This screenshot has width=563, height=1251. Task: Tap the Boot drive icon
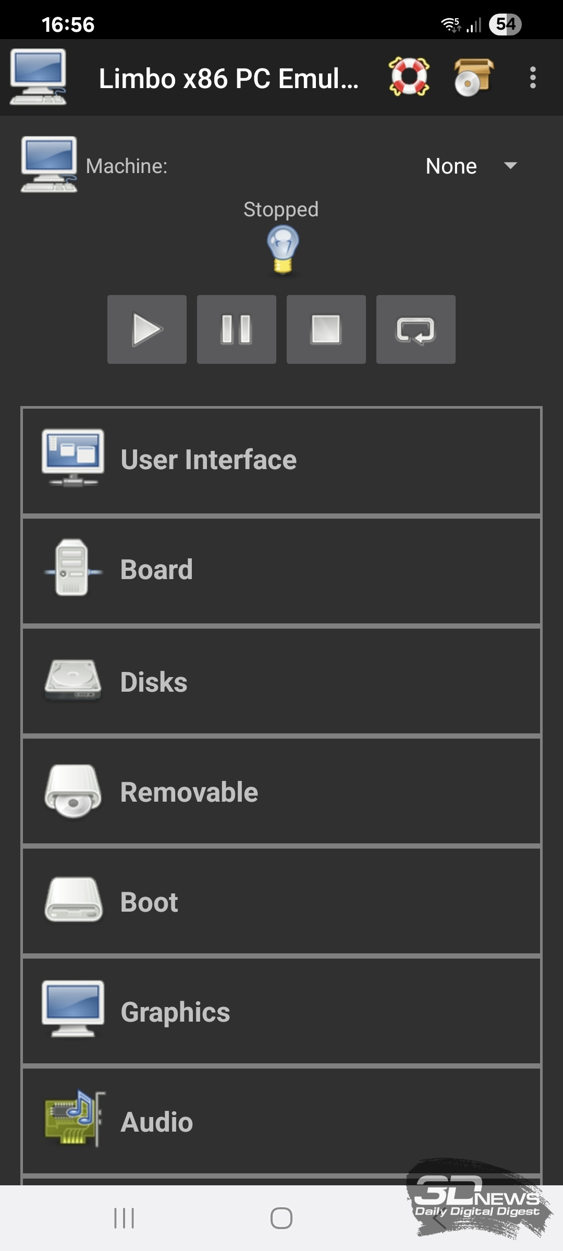73,900
